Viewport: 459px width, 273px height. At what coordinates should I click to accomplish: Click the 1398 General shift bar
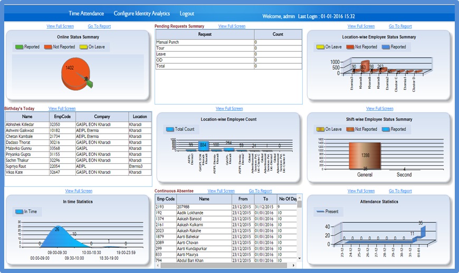coord(365,156)
